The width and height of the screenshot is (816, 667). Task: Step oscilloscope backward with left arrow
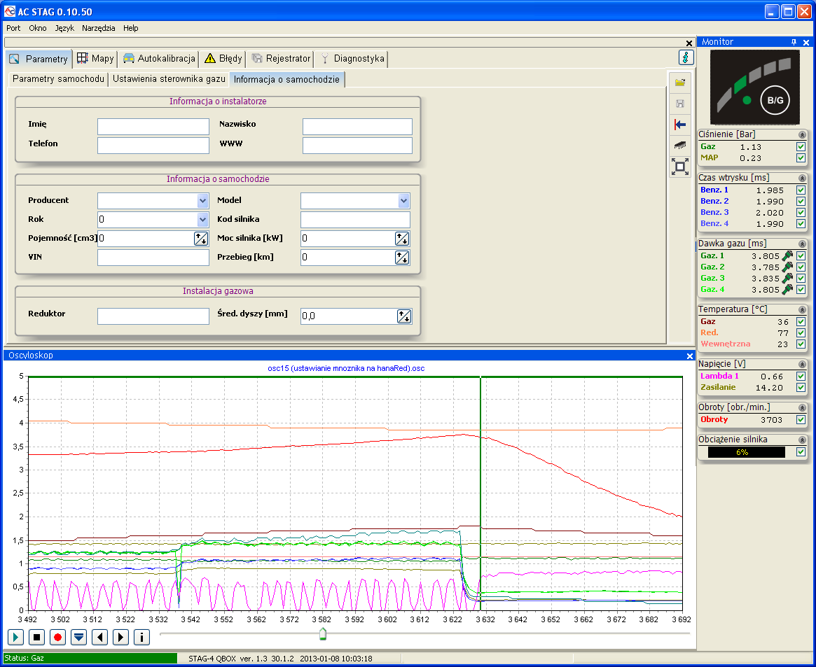tap(100, 637)
